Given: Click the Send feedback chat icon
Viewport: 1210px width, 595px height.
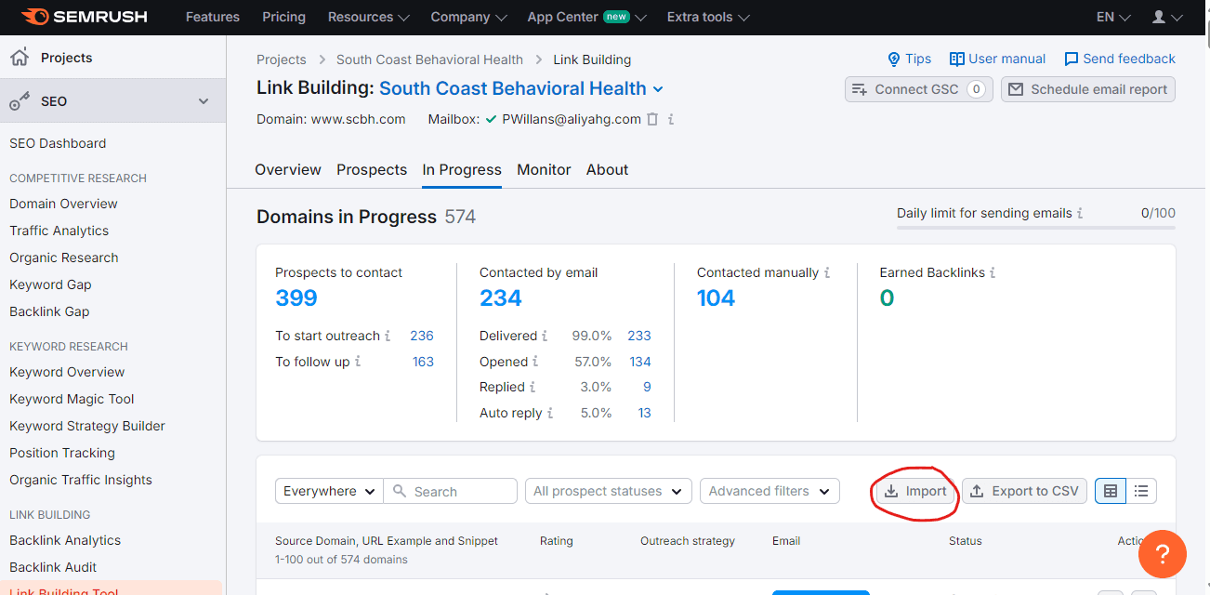Looking at the screenshot, I should 1071,59.
